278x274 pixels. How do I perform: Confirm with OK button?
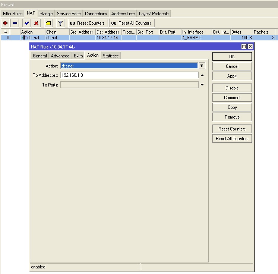coord(232,57)
